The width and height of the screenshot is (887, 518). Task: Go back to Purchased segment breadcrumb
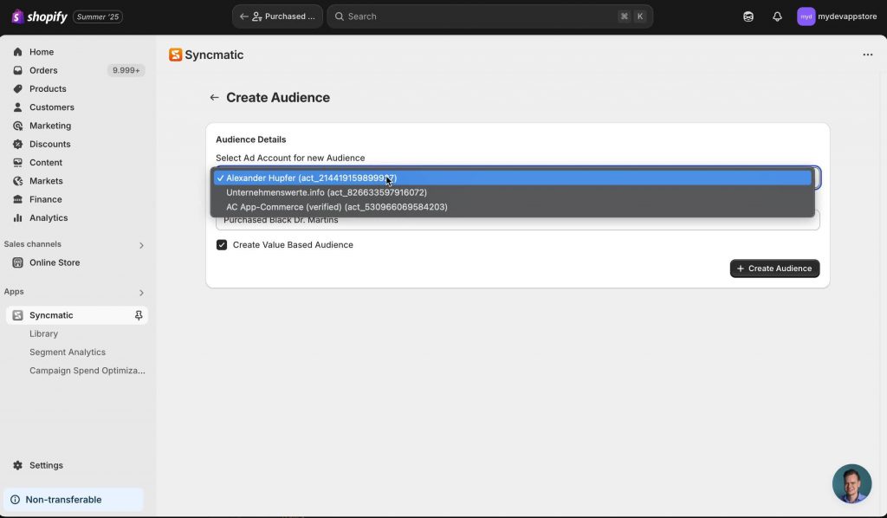point(277,16)
